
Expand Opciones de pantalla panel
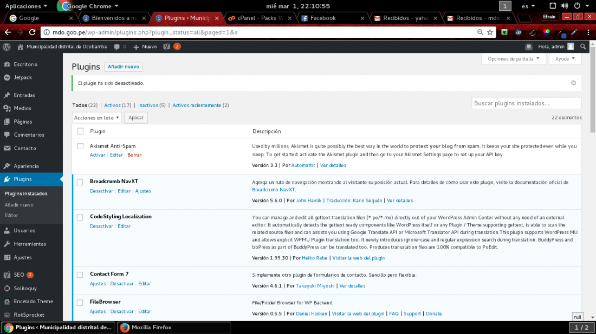coord(514,59)
